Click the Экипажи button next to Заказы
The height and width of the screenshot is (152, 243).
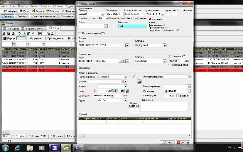click(x=22, y=16)
